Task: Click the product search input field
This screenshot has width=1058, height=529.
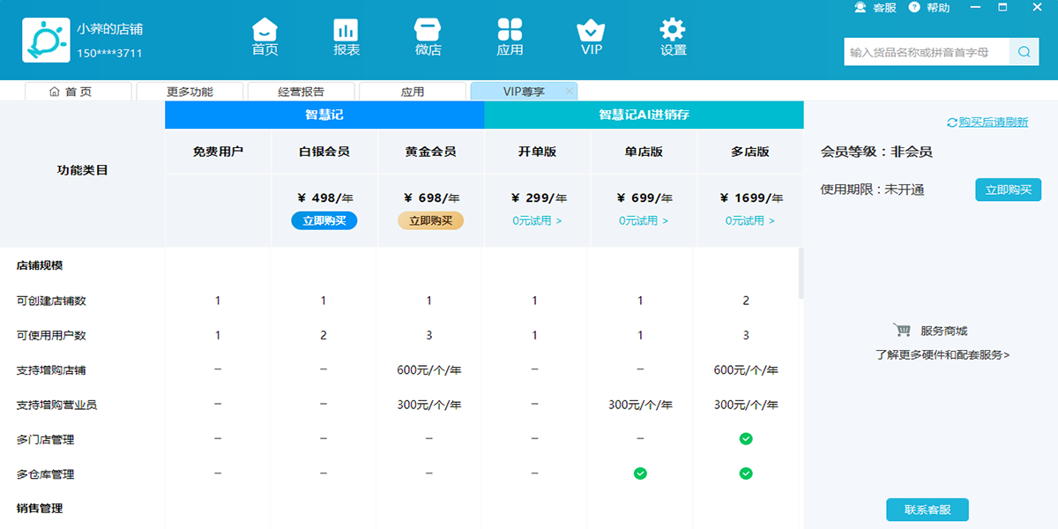Action: click(x=926, y=52)
